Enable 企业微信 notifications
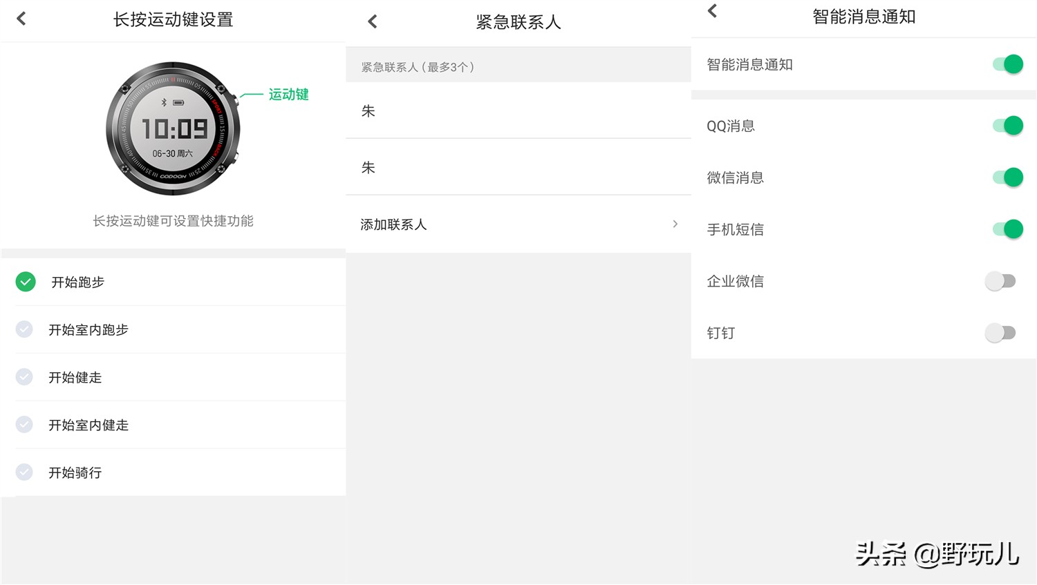The height and width of the screenshot is (585, 1037). coord(1000,280)
